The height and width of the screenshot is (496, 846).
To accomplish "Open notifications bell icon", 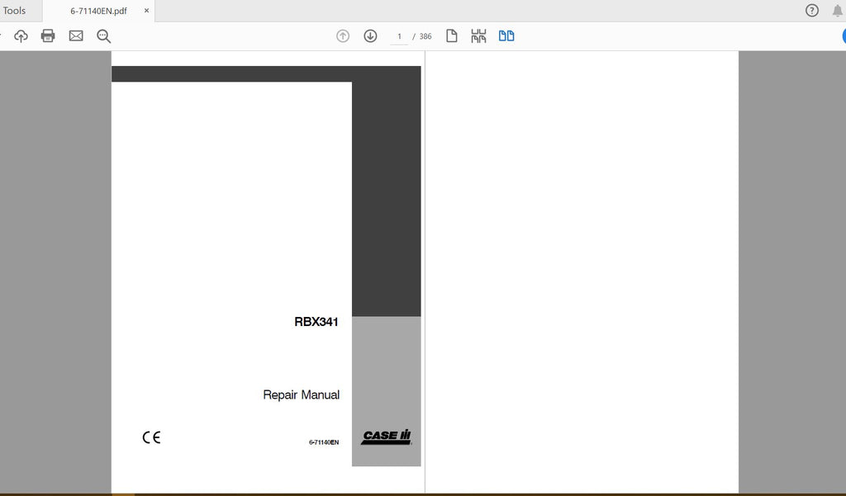I will coord(838,10).
